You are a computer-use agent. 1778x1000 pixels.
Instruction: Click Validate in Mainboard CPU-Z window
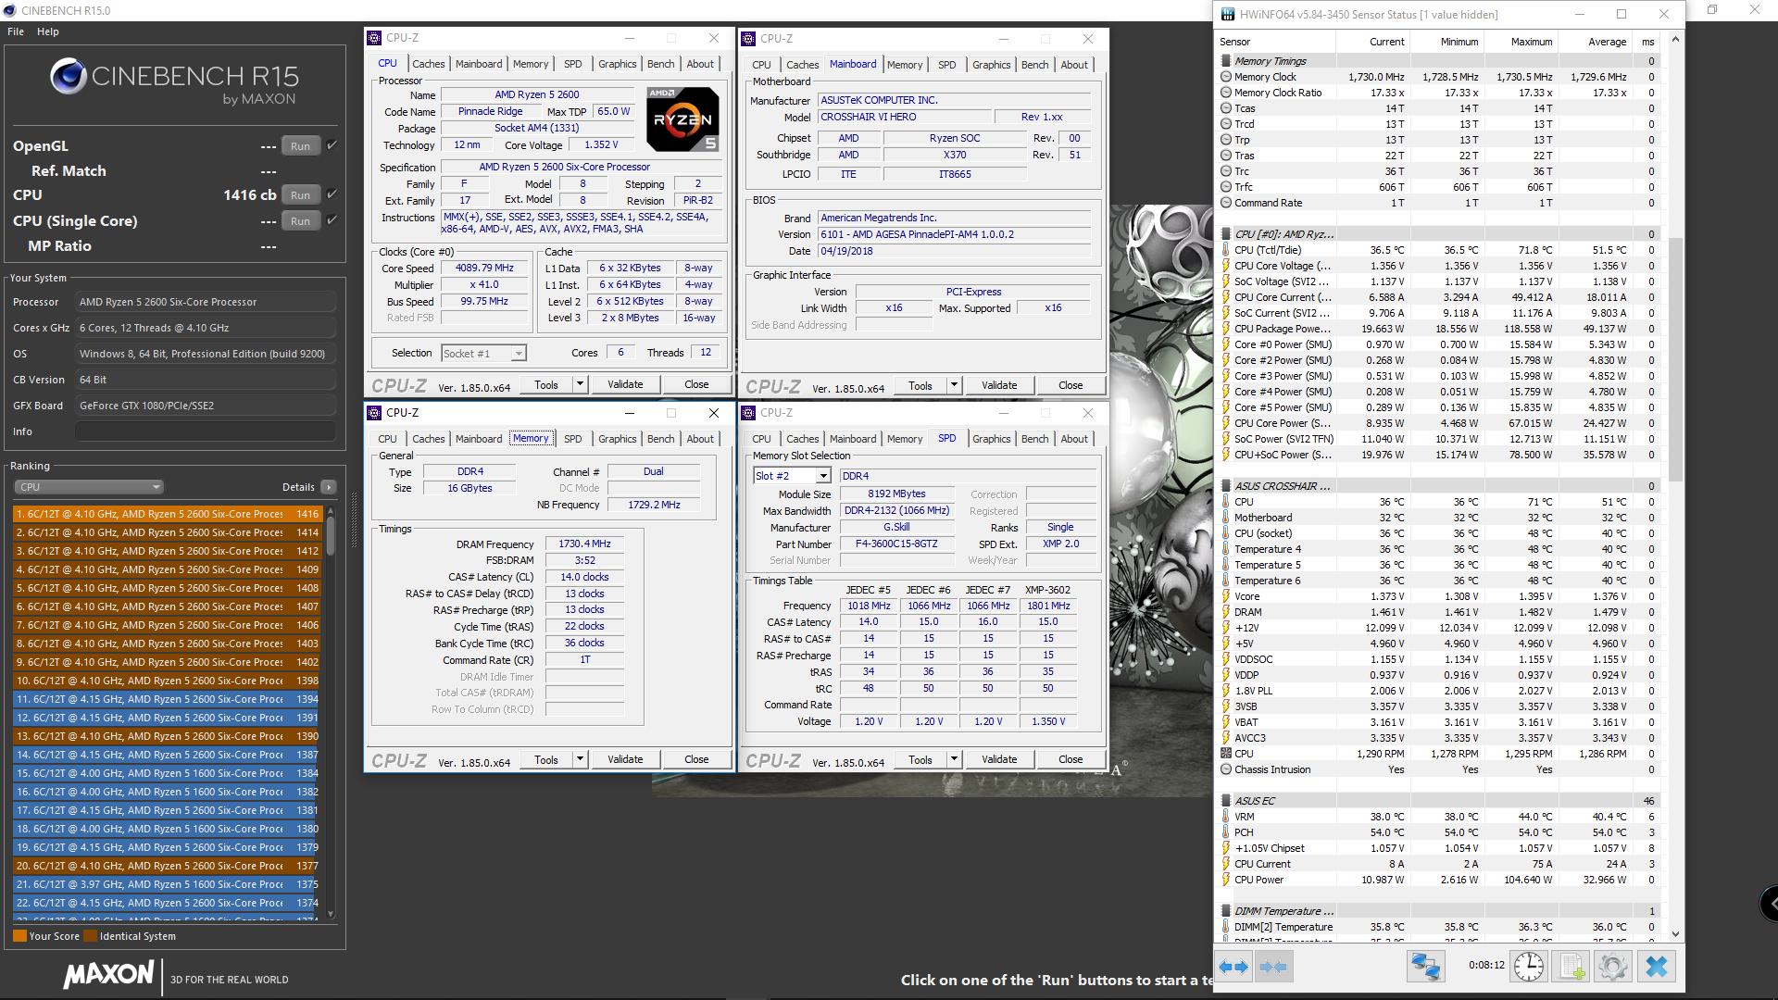(999, 385)
